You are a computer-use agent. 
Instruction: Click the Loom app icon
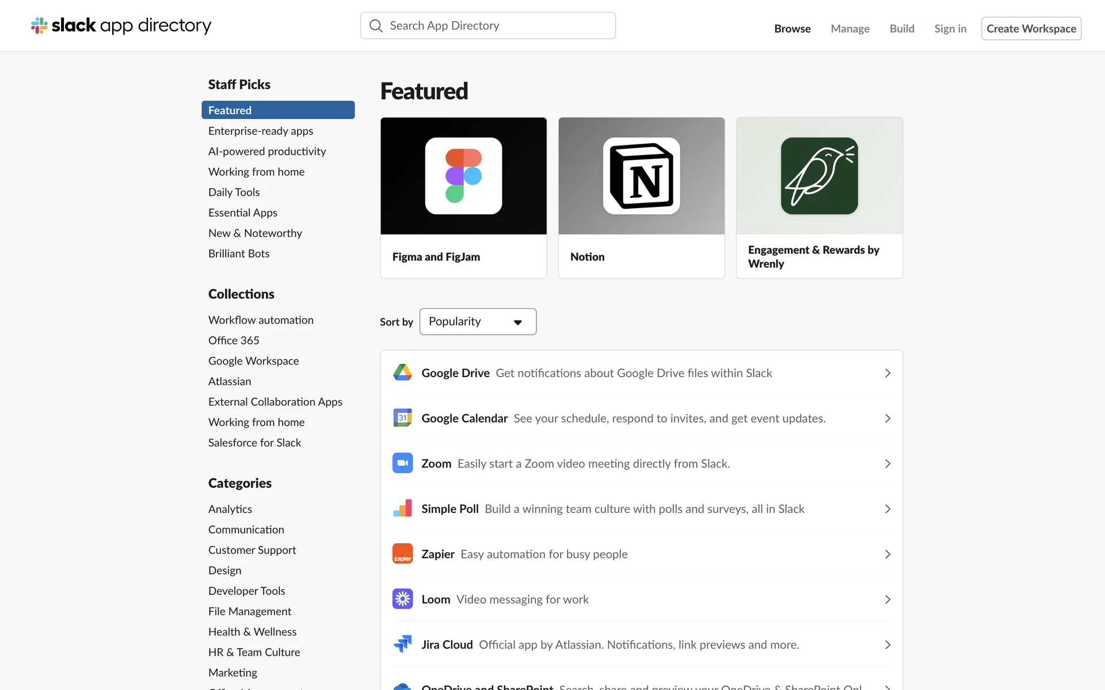(402, 599)
